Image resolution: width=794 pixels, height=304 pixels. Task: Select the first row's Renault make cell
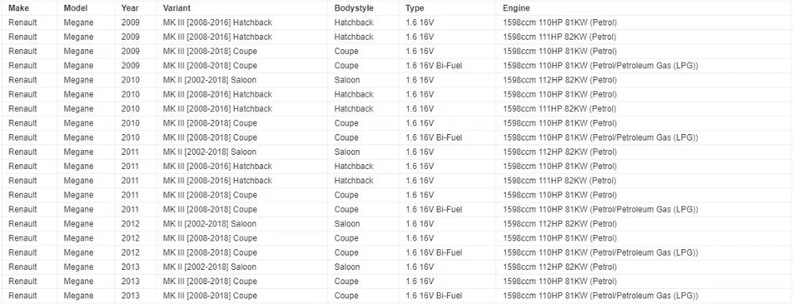pyautogui.click(x=23, y=23)
